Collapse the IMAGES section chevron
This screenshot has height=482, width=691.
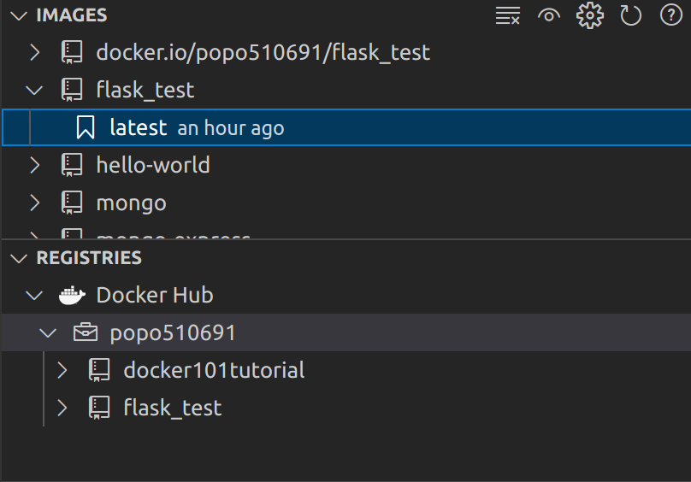point(19,16)
